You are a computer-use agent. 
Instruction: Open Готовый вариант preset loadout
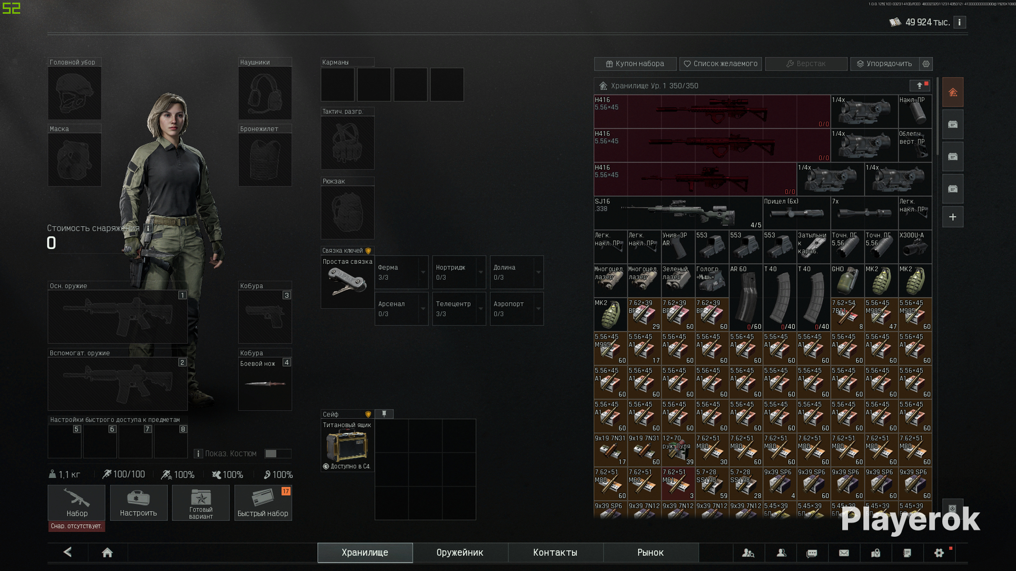[x=201, y=502]
